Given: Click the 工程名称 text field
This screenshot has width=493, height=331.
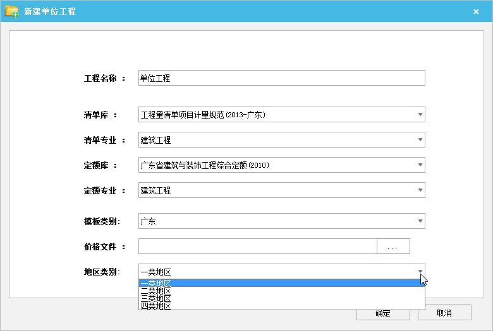Looking at the screenshot, I should point(281,78).
